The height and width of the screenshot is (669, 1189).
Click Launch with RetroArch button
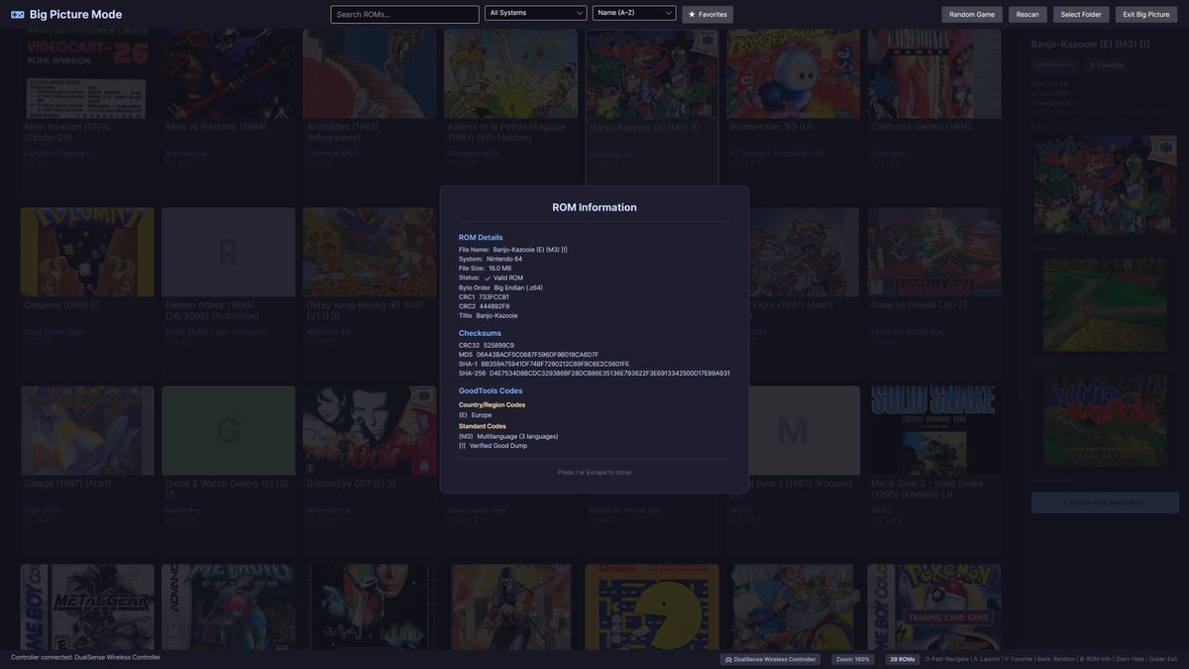(1105, 502)
